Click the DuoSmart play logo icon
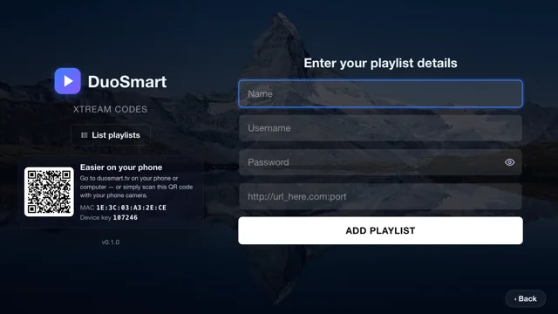558x314 pixels. point(68,81)
